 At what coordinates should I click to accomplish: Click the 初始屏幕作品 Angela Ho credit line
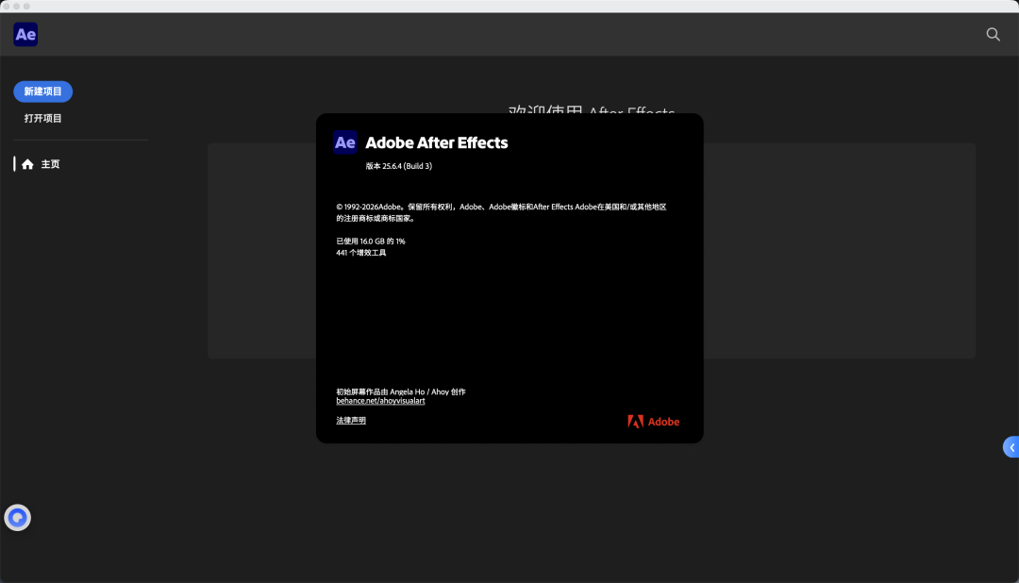(401, 391)
